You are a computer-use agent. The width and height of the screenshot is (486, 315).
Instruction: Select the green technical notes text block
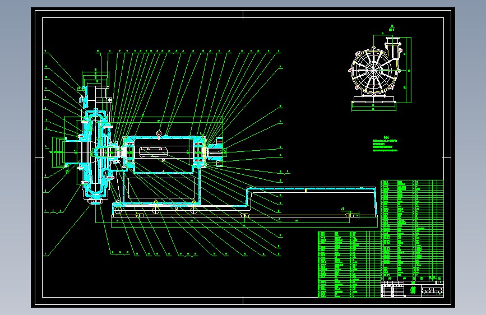pos(385,144)
